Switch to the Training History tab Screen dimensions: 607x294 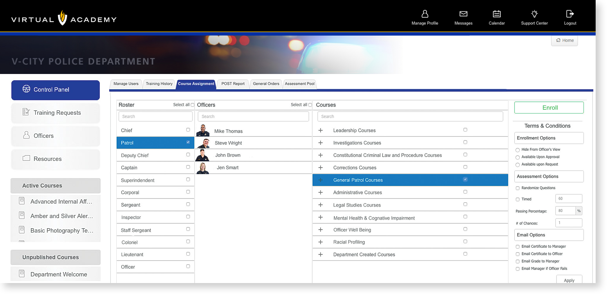[x=159, y=84]
